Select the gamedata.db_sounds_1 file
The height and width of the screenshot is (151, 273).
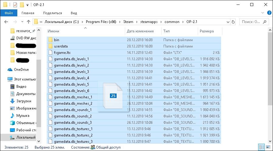tap(134, 110)
